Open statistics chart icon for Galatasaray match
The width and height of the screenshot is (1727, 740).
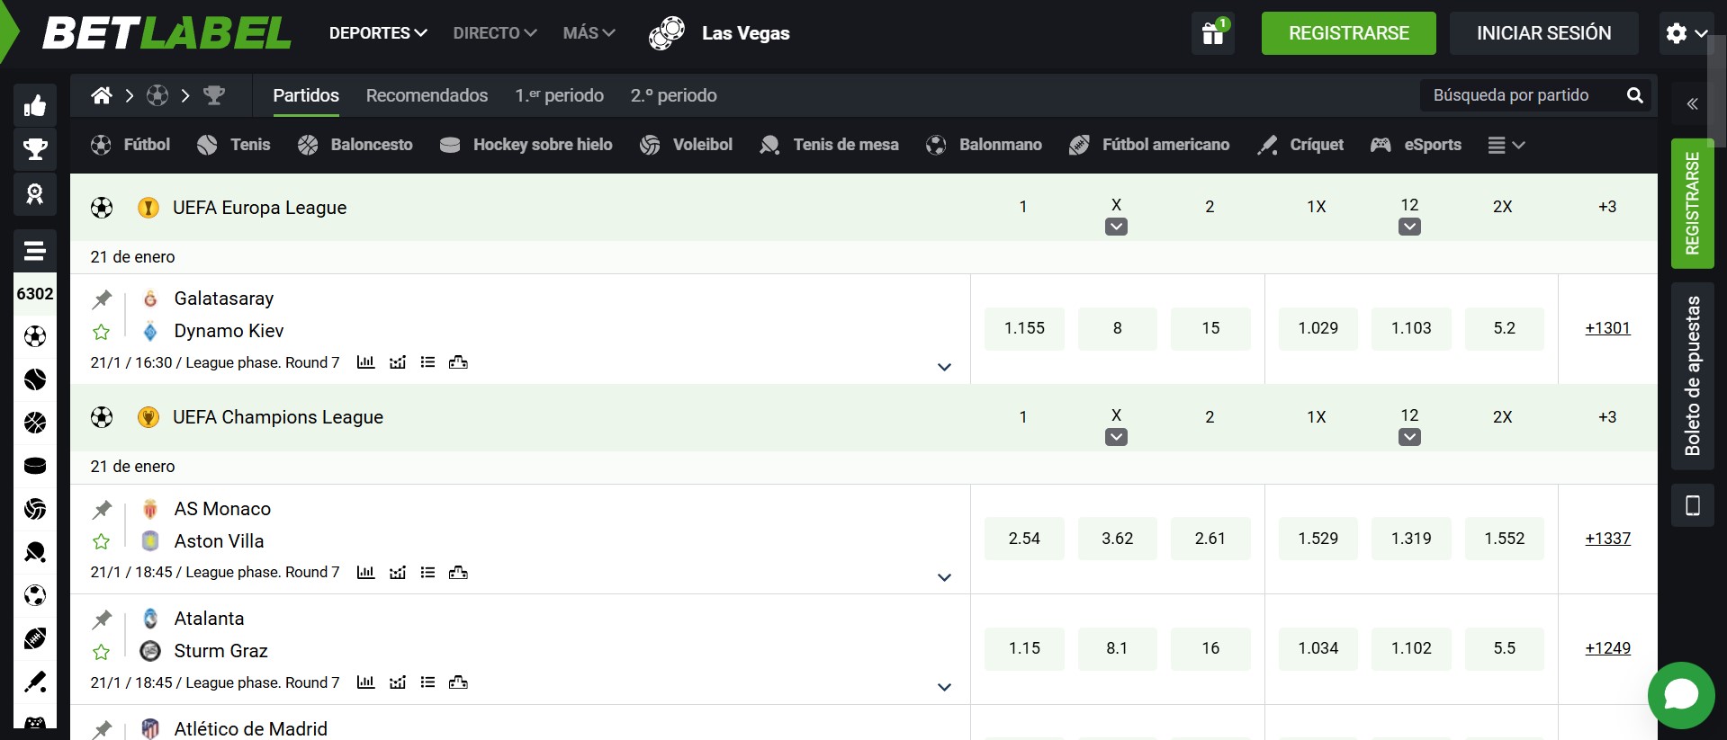click(365, 362)
